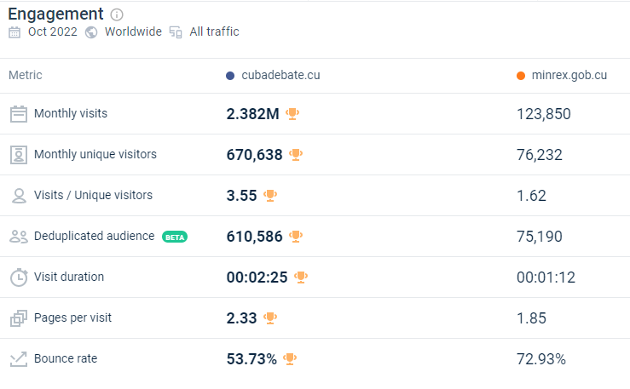Click the Oct 2022 date filter
This screenshot has height=389, width=630.
tap(52, 32)
